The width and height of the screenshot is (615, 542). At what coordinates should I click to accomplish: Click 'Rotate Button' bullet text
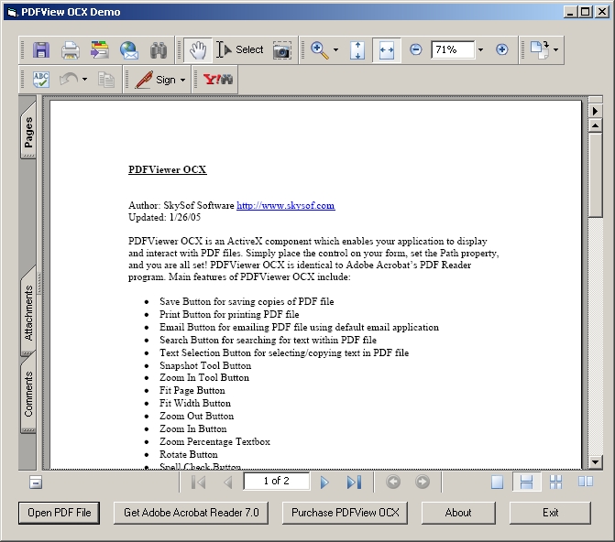pos(188,455)
